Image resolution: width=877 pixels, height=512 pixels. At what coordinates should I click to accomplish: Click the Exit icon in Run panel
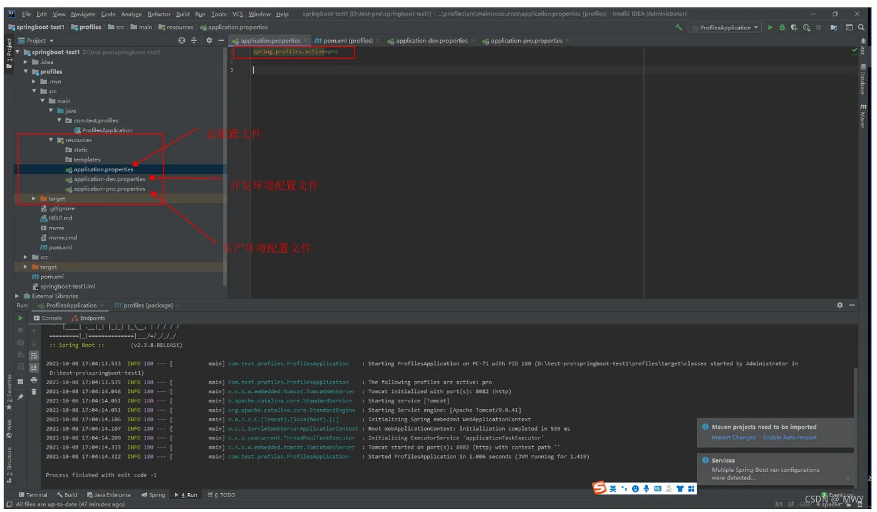(x=21, y=367)
